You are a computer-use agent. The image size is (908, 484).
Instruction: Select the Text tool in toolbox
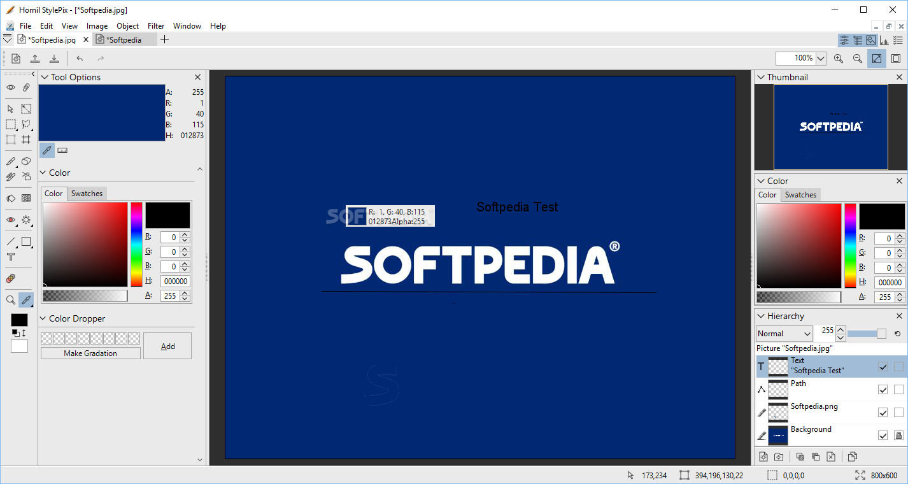click(11, 257)
